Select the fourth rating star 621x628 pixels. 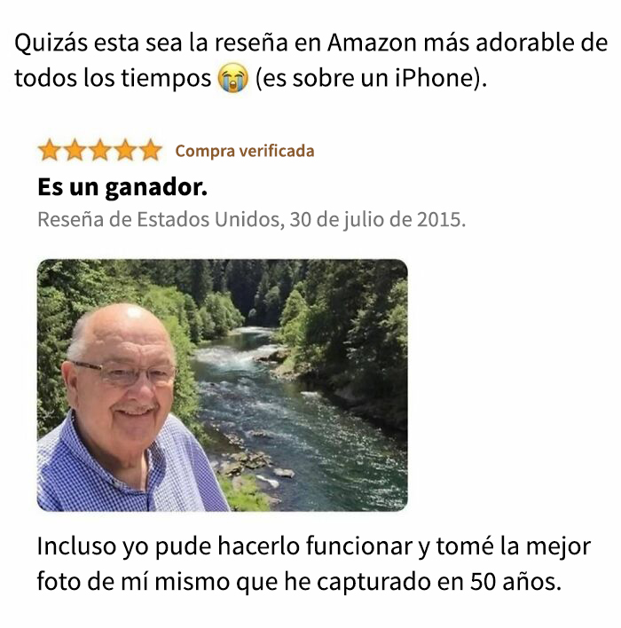pyautogui.click(x=125, y=150)
